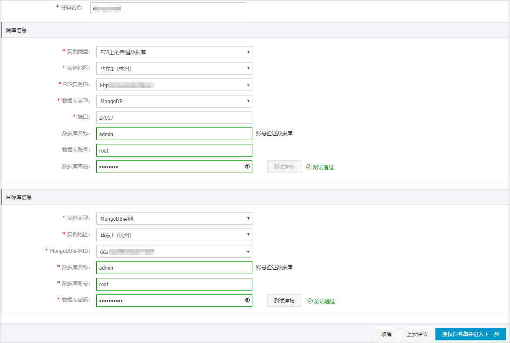The height and width of the screenshot is (343, 510).
Task: Click target 数据库名称 field with admin
Action: pyautogui.click(x=174, y=268)
